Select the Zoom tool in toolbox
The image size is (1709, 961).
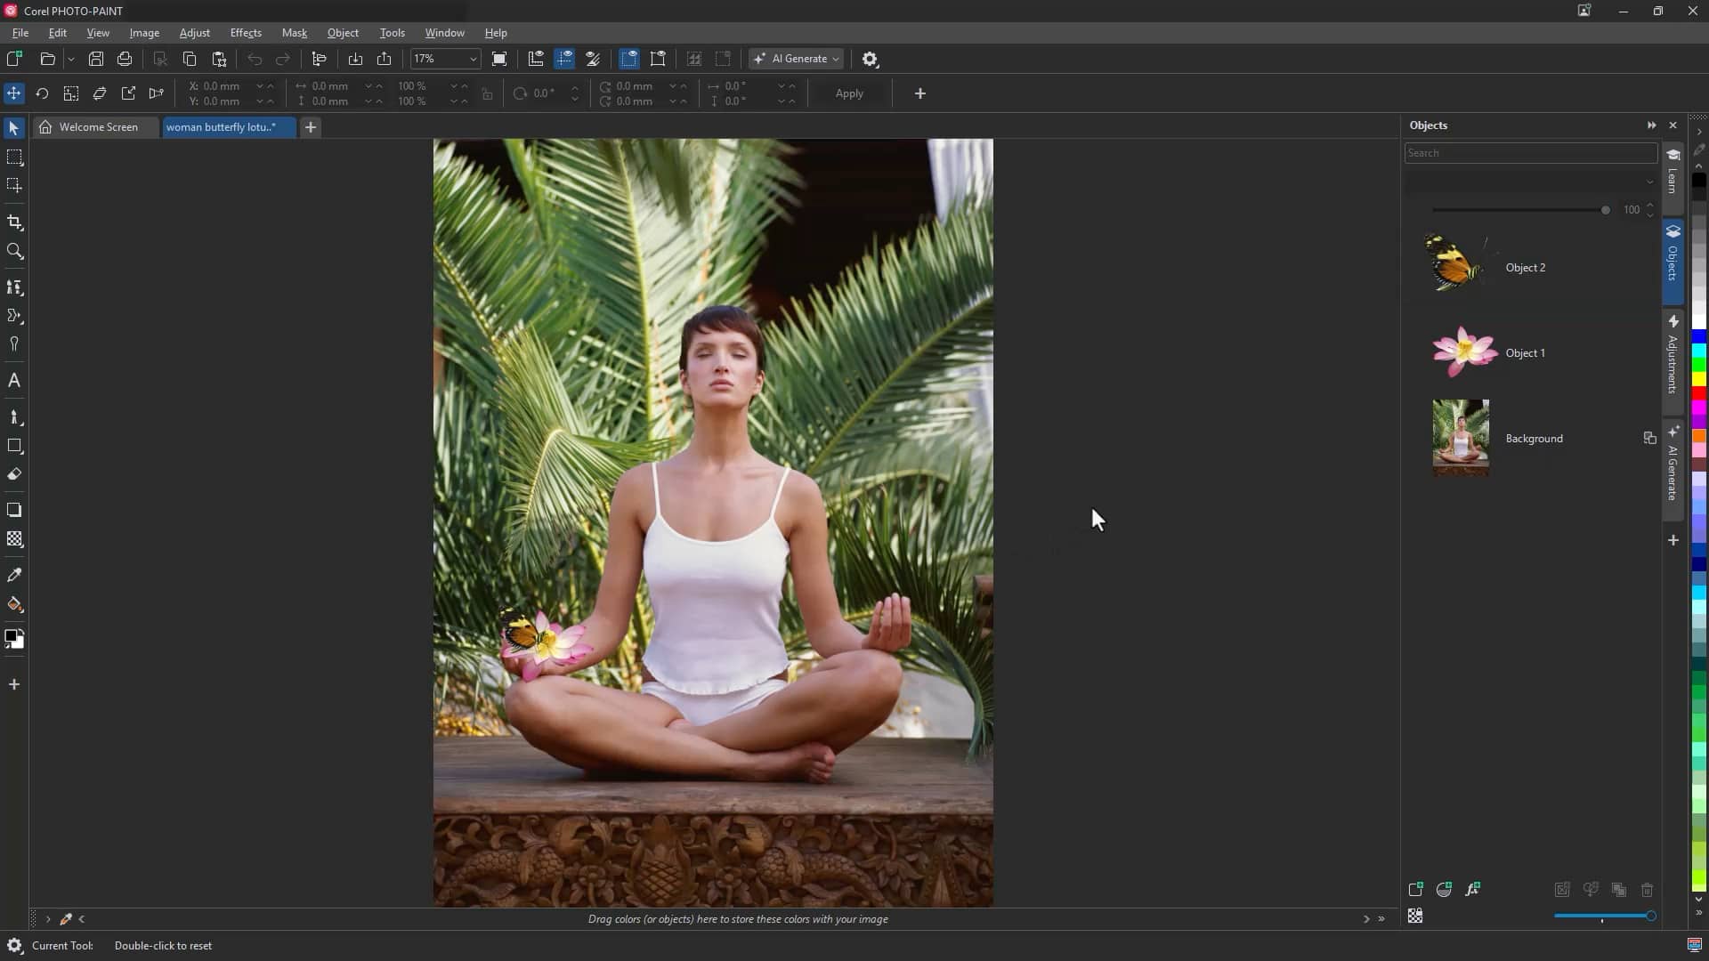[14, 252]
